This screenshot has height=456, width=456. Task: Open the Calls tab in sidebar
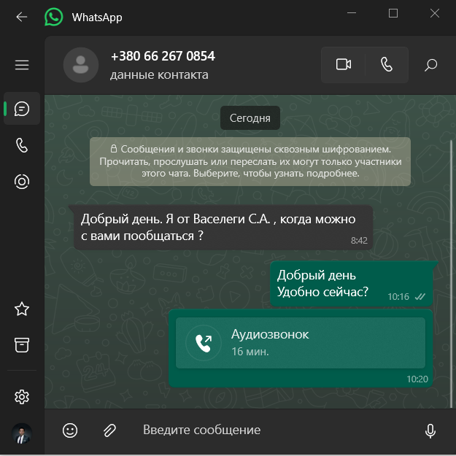(x=22, y=145)
